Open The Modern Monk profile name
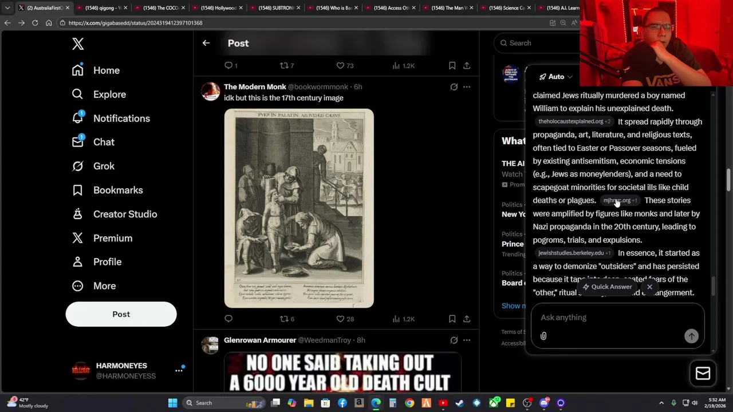Screen dimensions: 733x412 (255, 87)
